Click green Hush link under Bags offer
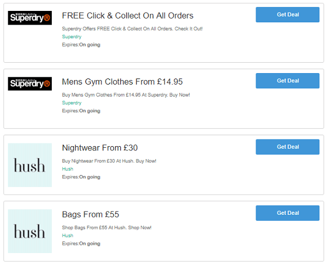Image resolution: width=327 pixels, height=265 pixels. click(x=67, y=236)
